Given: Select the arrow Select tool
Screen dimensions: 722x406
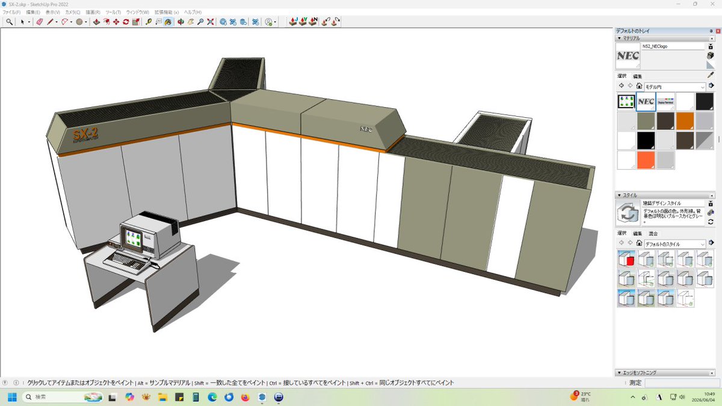Looking at the screenshot, I should (x=22, y=22).
